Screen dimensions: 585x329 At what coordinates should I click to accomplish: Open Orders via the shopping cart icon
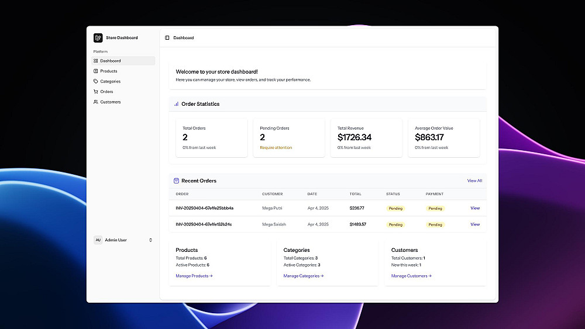[x=96, y=91]
